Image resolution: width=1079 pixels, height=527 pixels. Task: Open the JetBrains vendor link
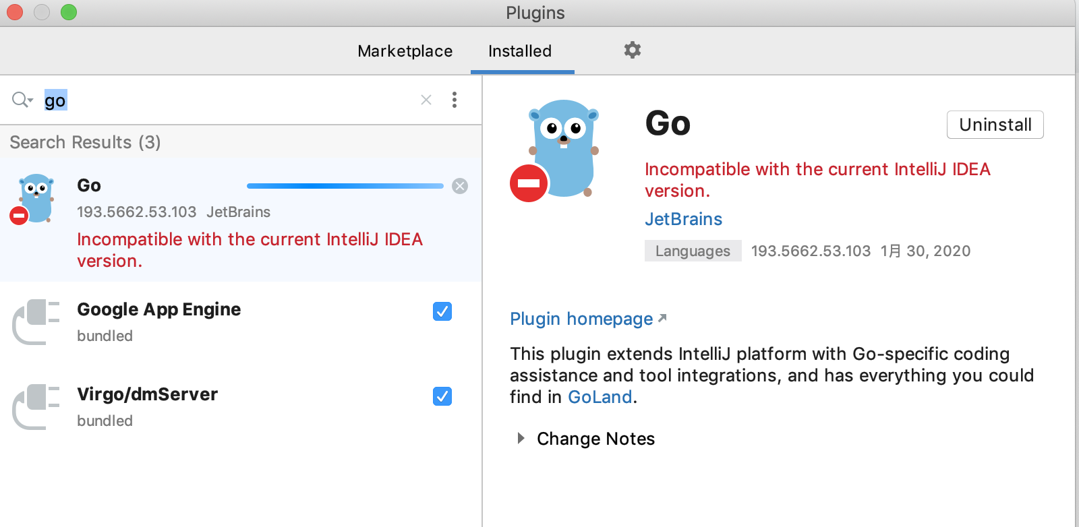pyautogui.click(x=683, y=219)
